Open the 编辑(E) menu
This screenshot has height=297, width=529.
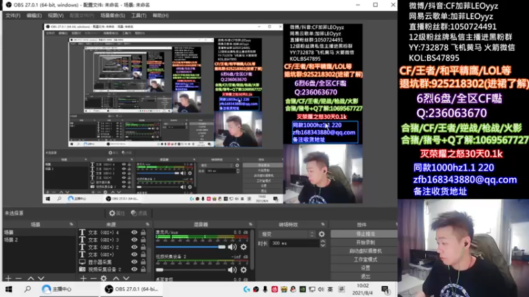pos(34,15)
